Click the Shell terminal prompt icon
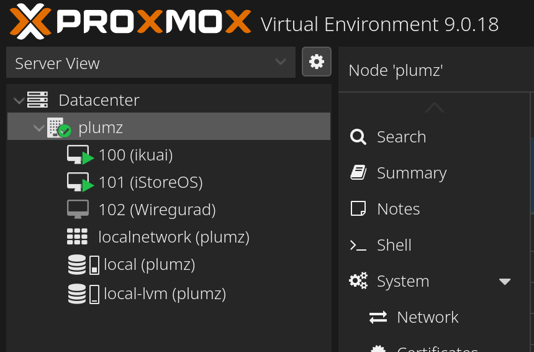 (358, 245)
